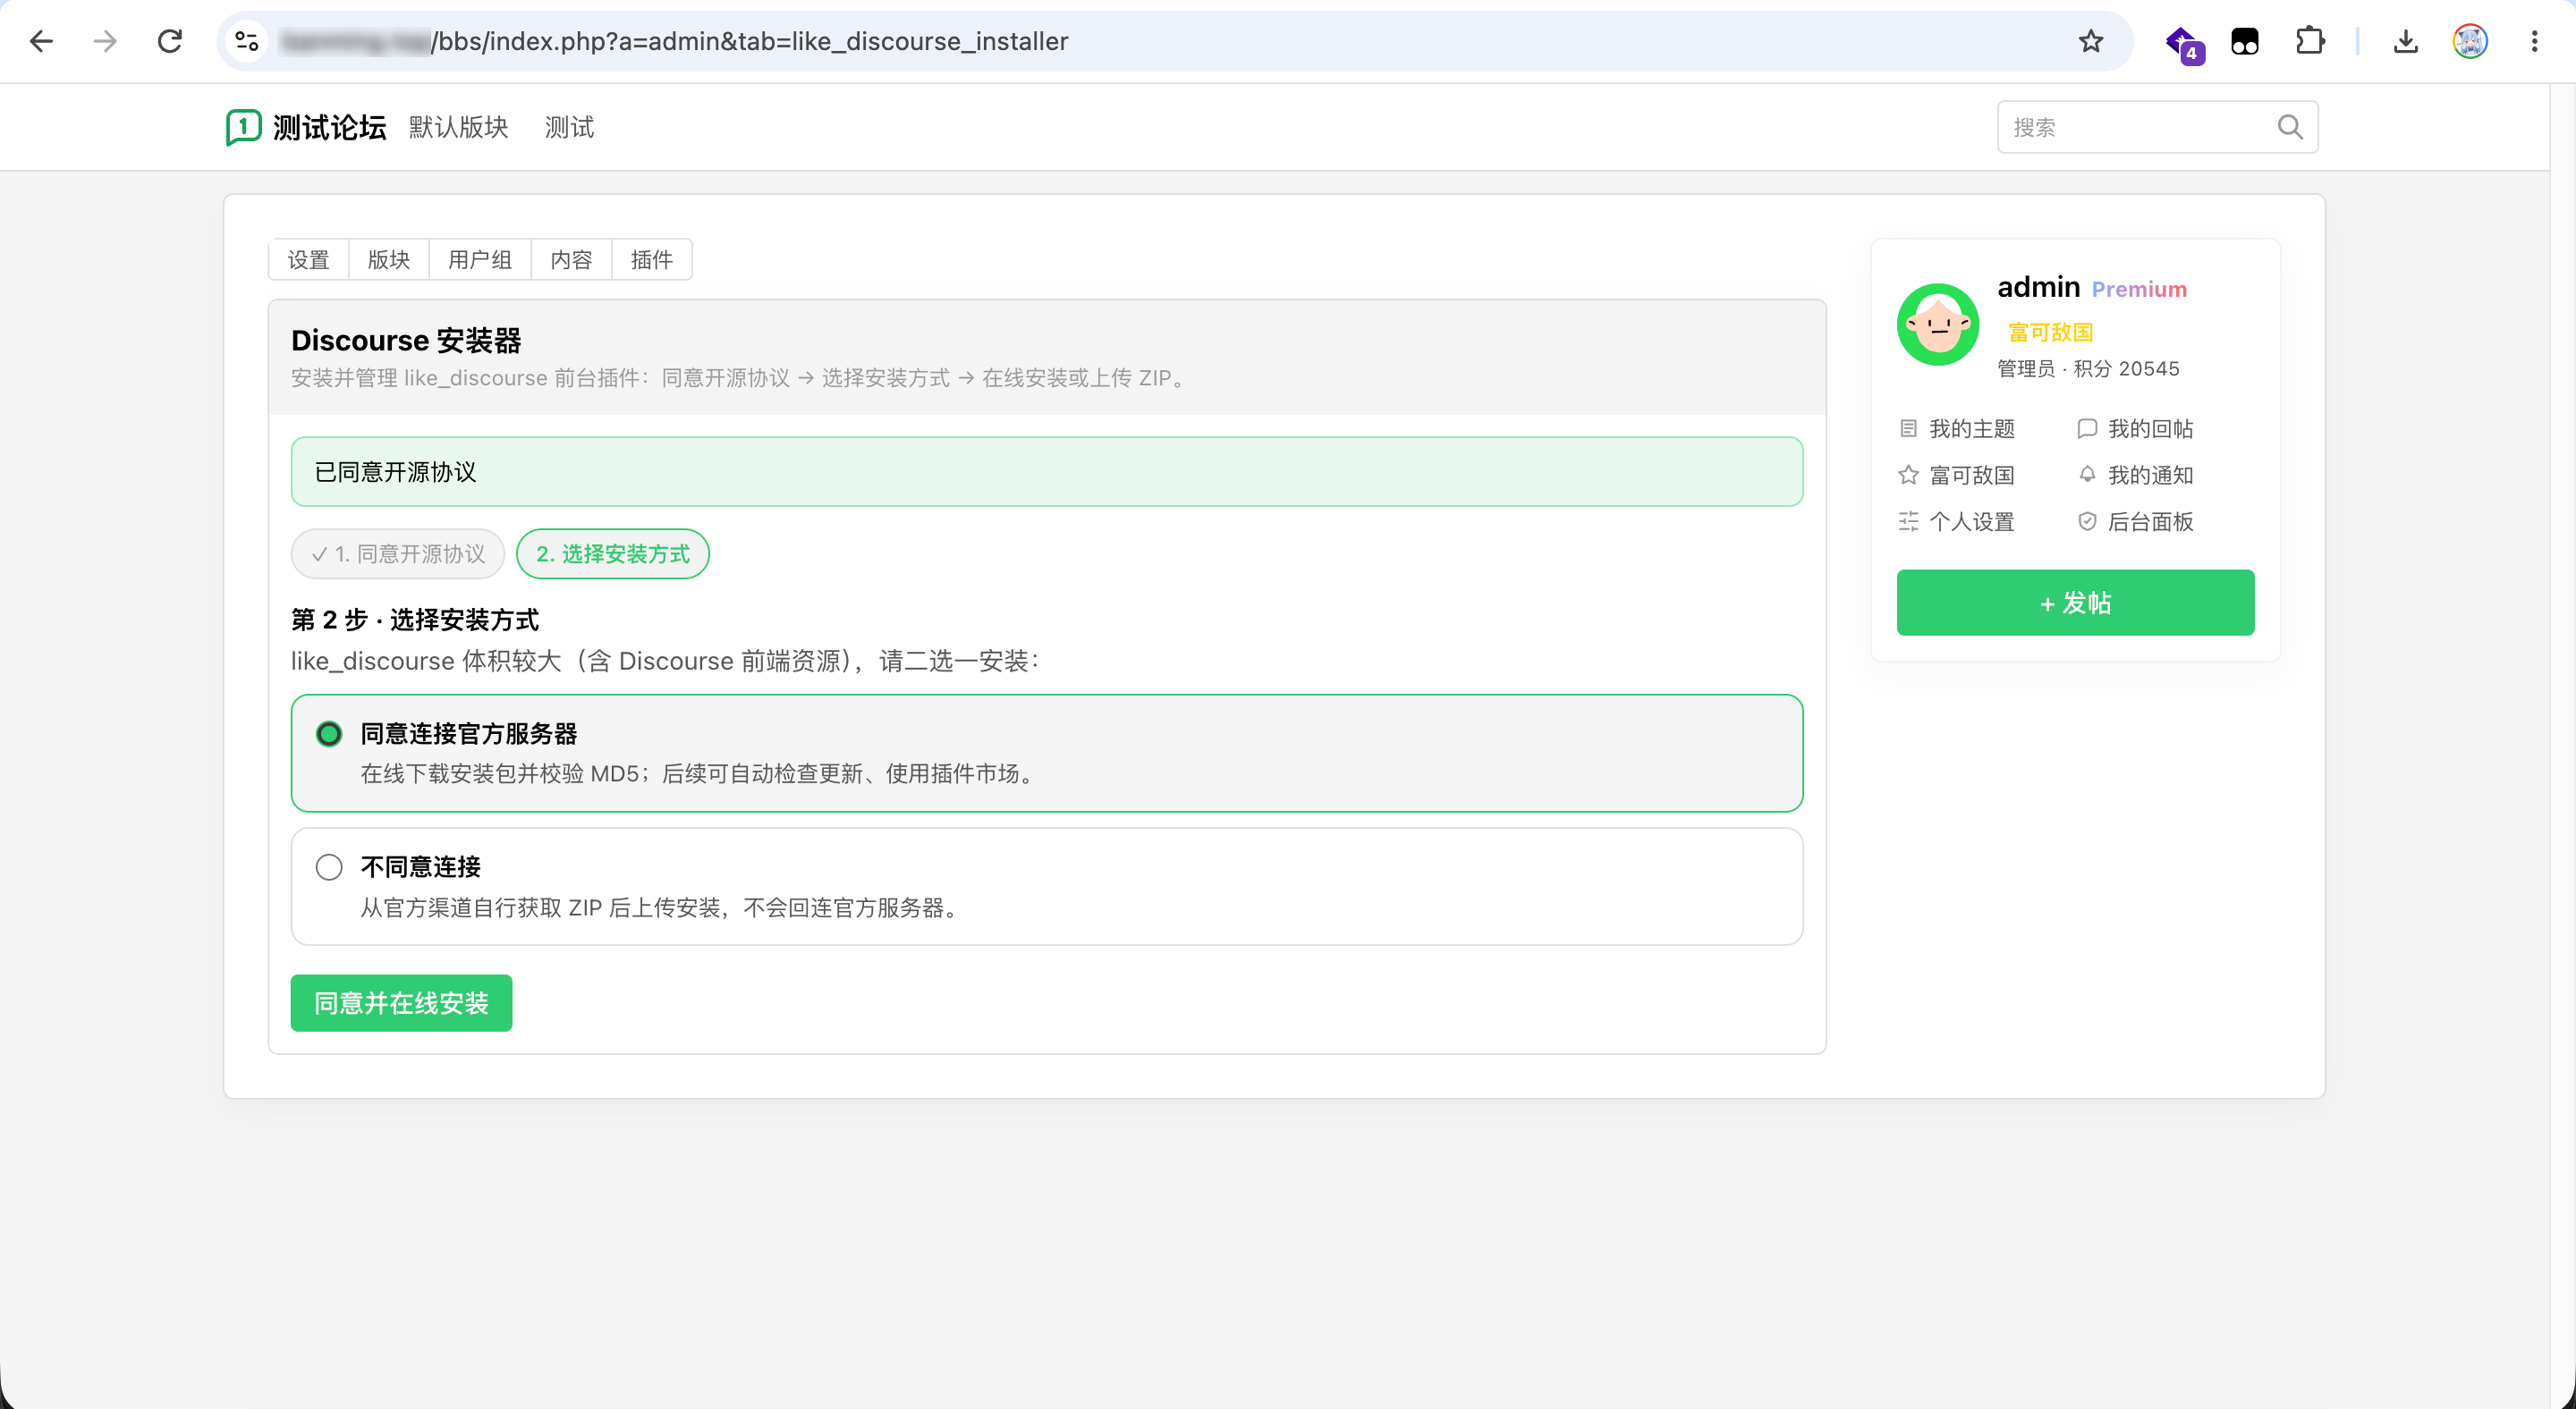The image size is (2576, 1409).
Task: Click the page vertical scrollbar
Action: coord(2562,746)
